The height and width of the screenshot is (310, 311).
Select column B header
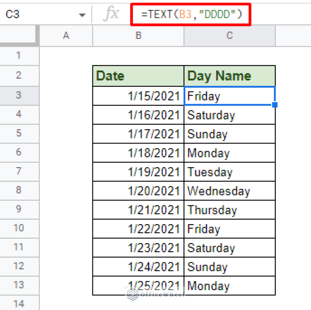click(138, 36)
